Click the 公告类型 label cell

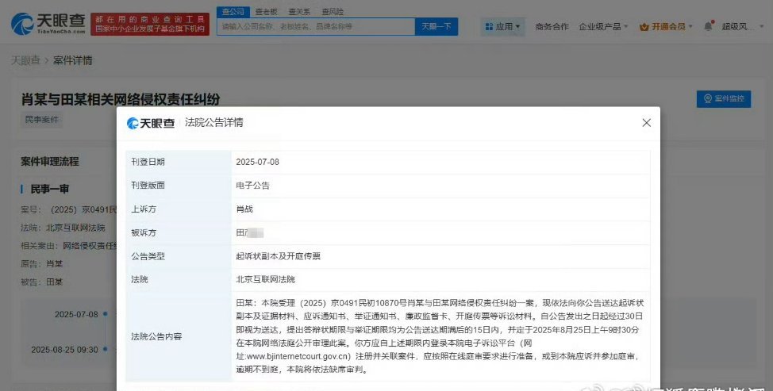[179, 256]
